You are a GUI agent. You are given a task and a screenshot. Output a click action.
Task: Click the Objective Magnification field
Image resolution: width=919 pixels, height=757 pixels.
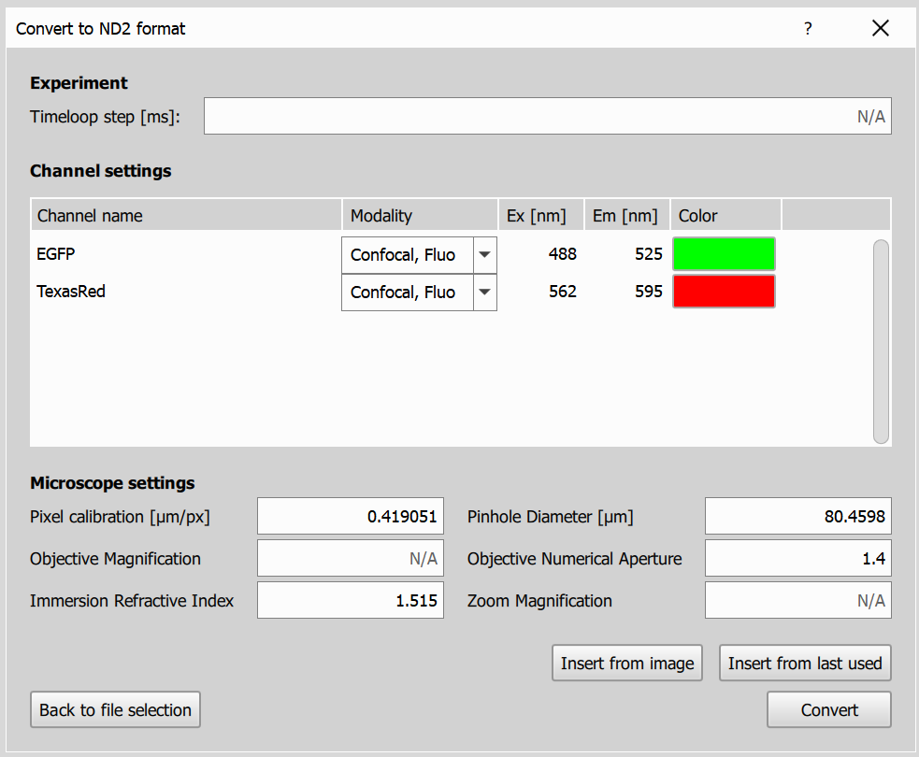click(x=350, y=558)
